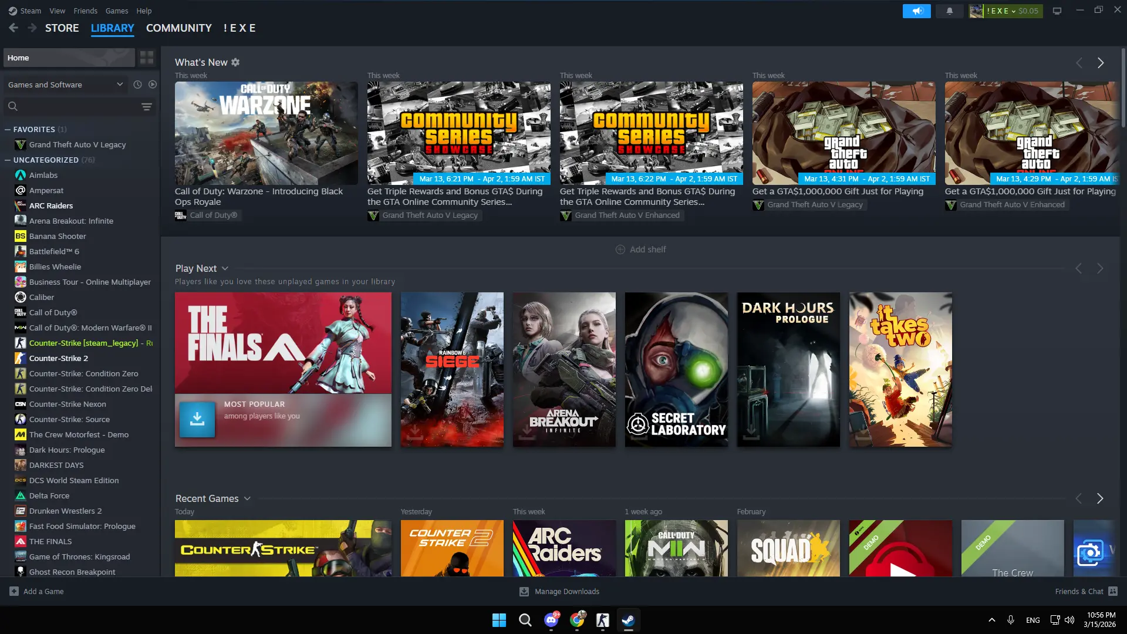Go to the COMMUNITY tab
Viewport: 1127px width, 634px height.
[179, 28]
